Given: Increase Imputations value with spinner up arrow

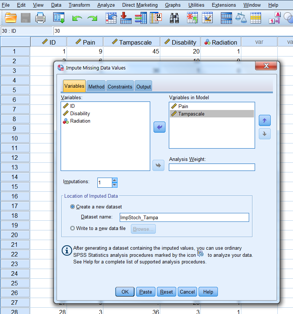Looking at the screenshot, I should click(115, 180).
